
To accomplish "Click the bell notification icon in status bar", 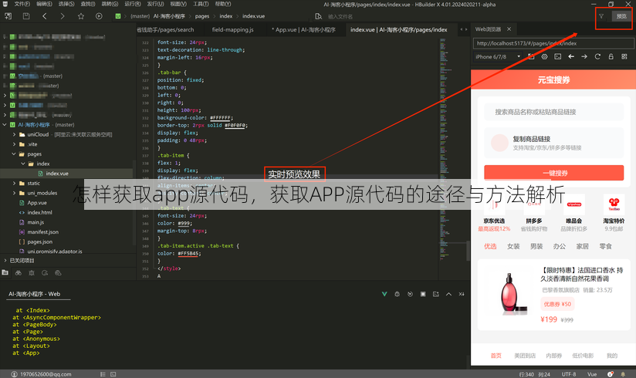I will pos(623,374).
